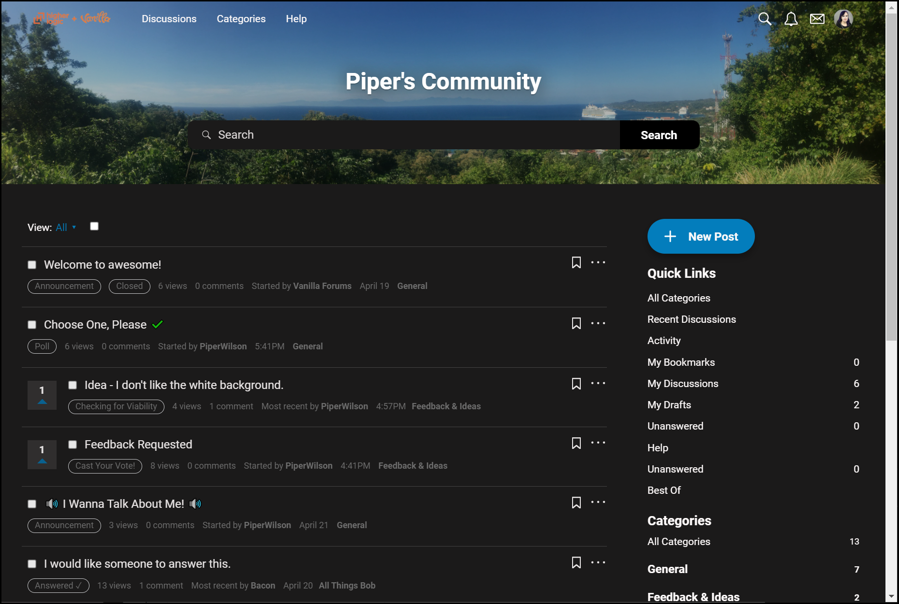Bookmark the white background idea post
899x604 pixels.
(x=576, y=384)
